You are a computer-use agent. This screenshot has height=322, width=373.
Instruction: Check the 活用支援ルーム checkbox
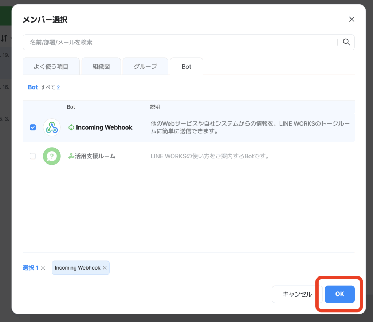pyautogui.click(x=33, y=156)
